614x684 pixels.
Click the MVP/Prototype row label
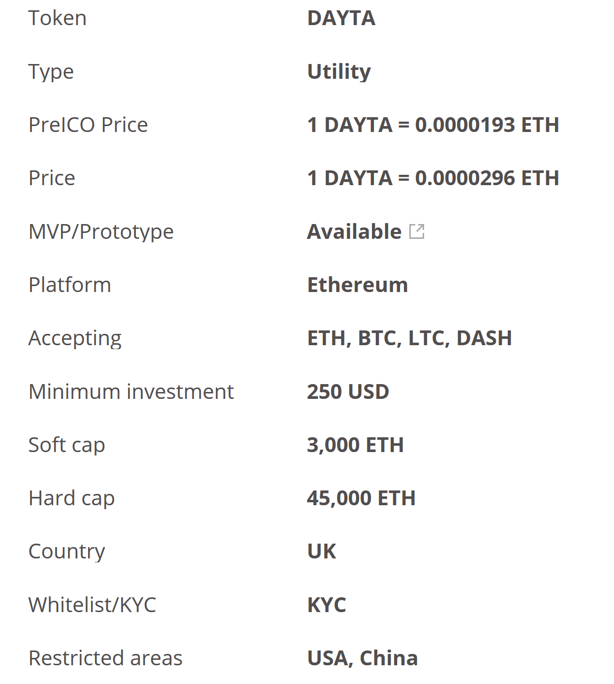pyautogui.click(x=101, y=232)
